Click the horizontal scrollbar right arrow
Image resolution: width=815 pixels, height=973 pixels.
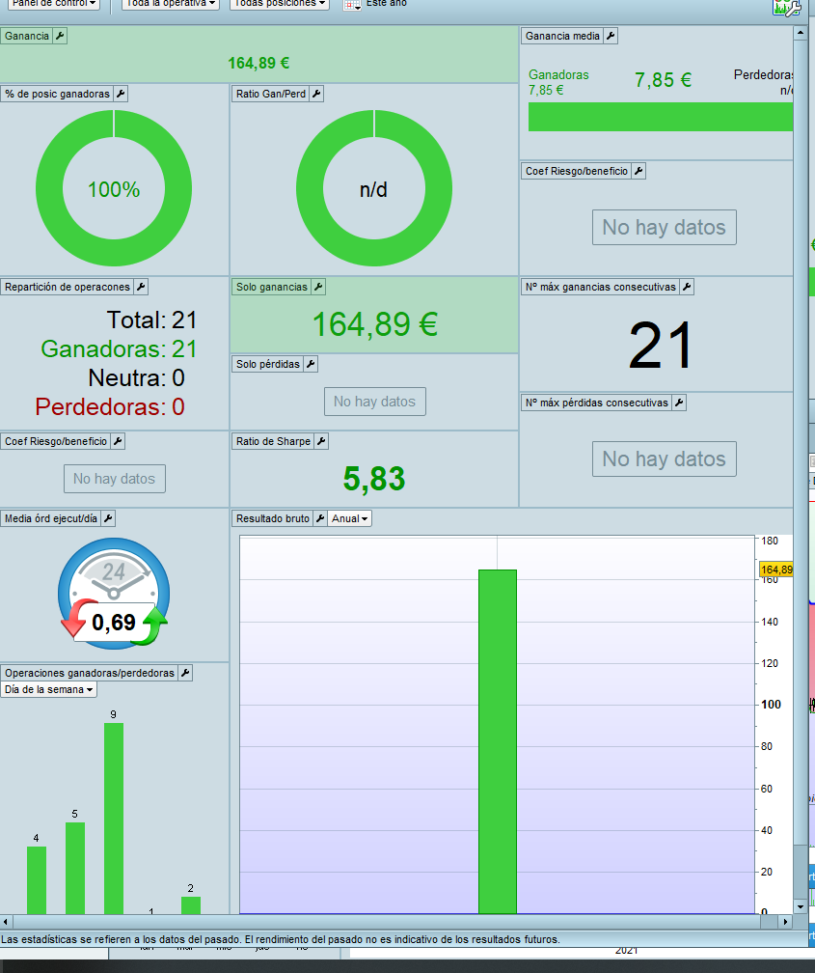click(x=786, y=922)
